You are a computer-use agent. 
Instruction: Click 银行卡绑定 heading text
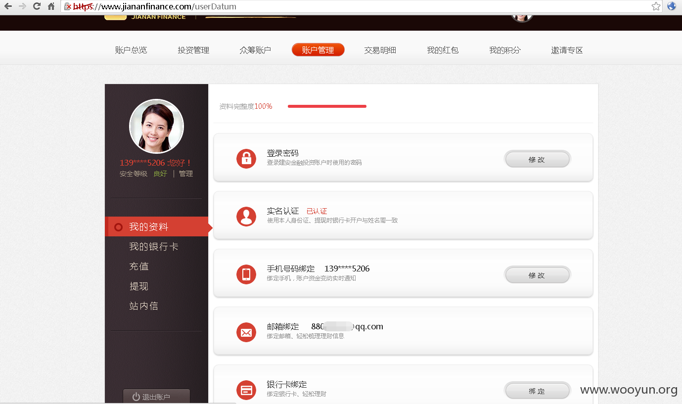point(287,384)
